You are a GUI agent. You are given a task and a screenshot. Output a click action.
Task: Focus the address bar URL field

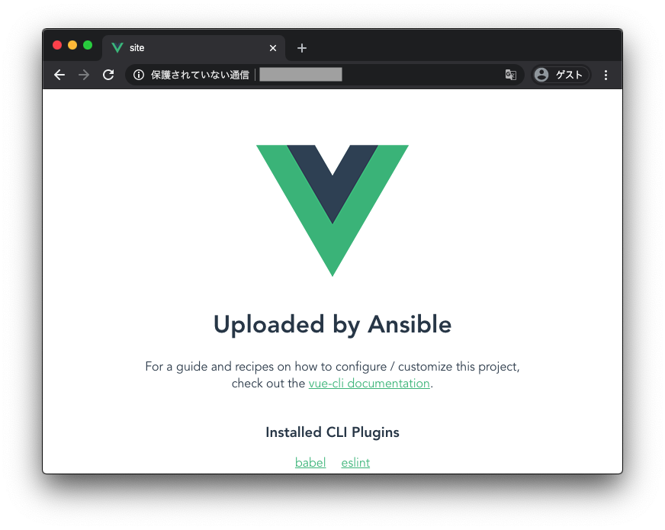click(x=324, y=75)
